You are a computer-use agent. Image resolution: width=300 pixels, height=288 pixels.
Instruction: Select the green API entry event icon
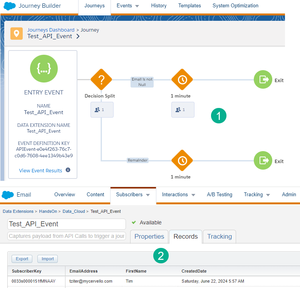point(44,69)
